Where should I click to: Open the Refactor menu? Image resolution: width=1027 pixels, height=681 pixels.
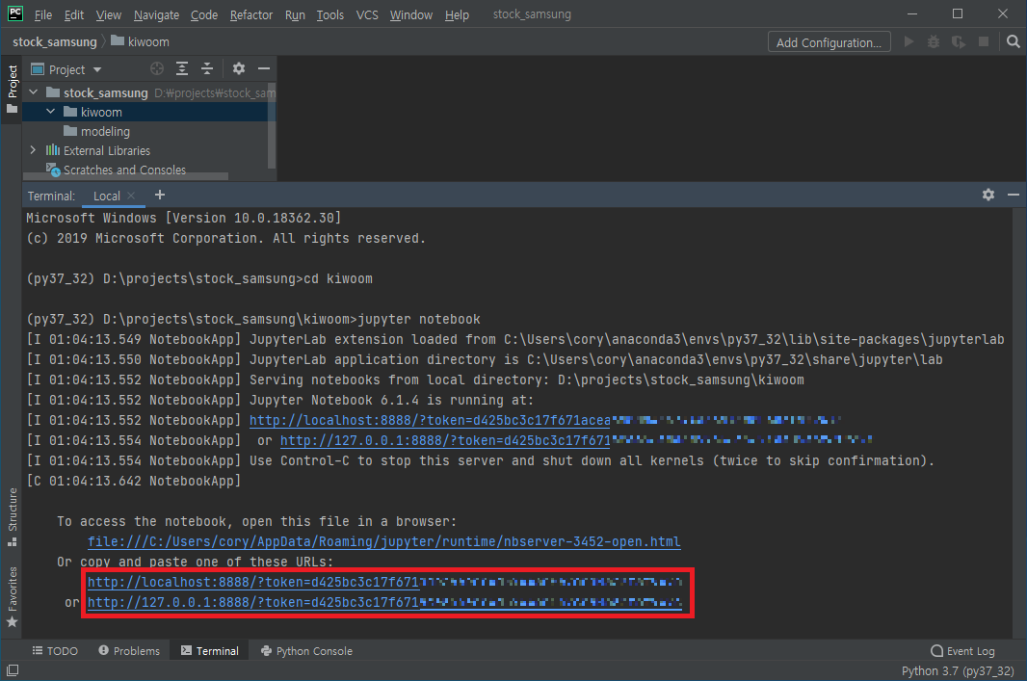pyautogui.click(x=250, y=14)
